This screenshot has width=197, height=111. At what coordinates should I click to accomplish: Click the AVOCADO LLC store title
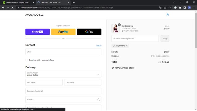tap(34, 15)
